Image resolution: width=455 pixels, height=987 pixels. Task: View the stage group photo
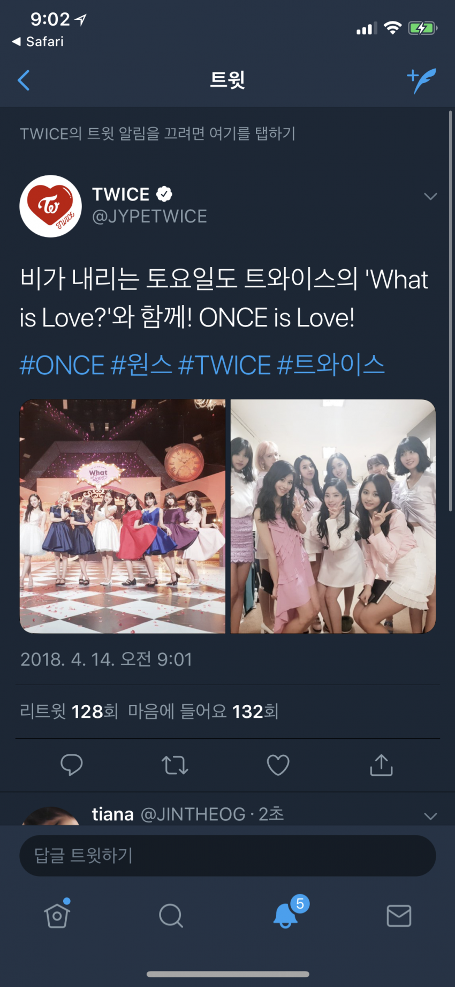click(123, 516)
